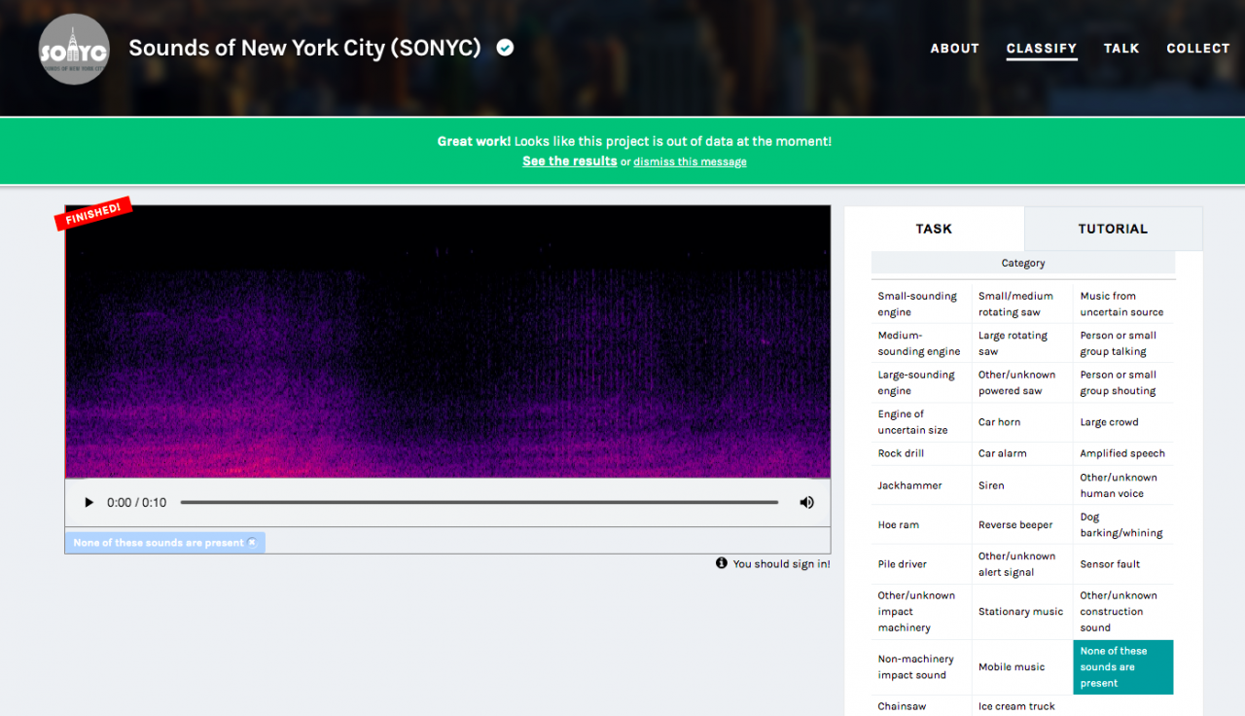Image resolution: width=1245 pixels, height=716 pixels.
Task: Open the Classify page
Action: click(x=1042, y=49)
